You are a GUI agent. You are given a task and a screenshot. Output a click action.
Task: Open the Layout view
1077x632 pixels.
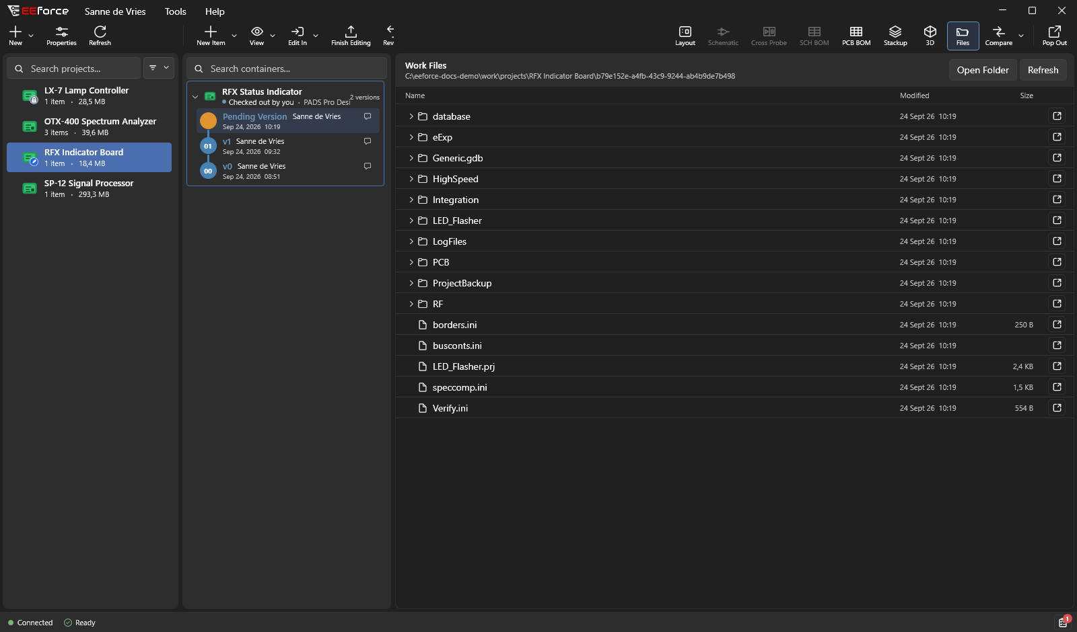[x=685, y=36]
